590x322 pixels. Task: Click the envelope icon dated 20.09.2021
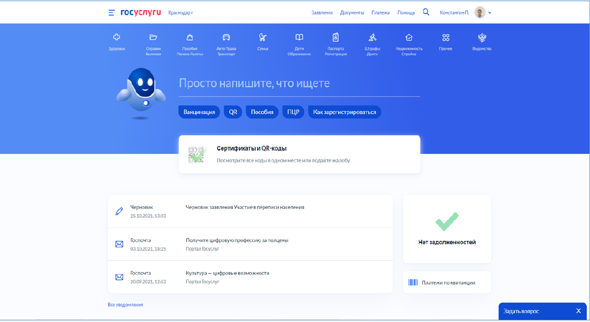coord(119,277)
